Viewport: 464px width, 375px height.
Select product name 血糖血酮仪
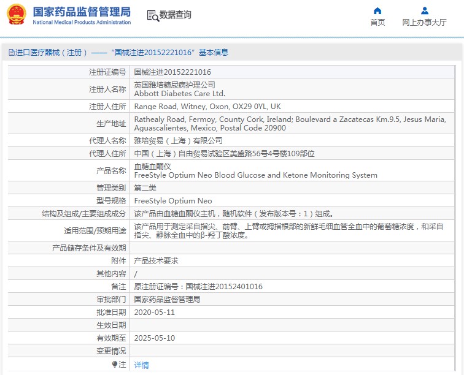[152, 167]
